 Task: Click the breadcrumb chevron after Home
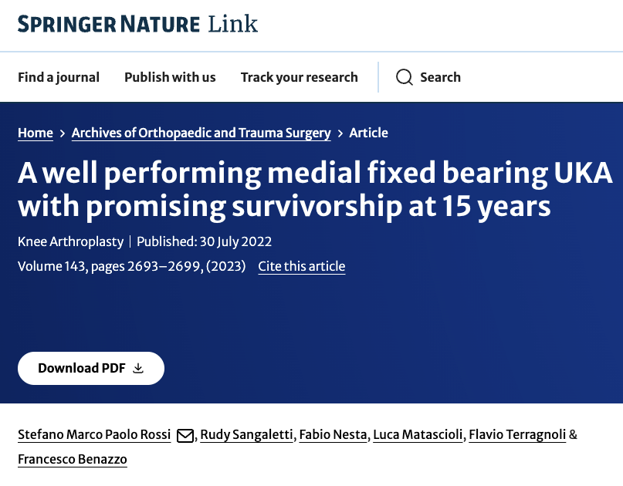click(x=63, y=133)
